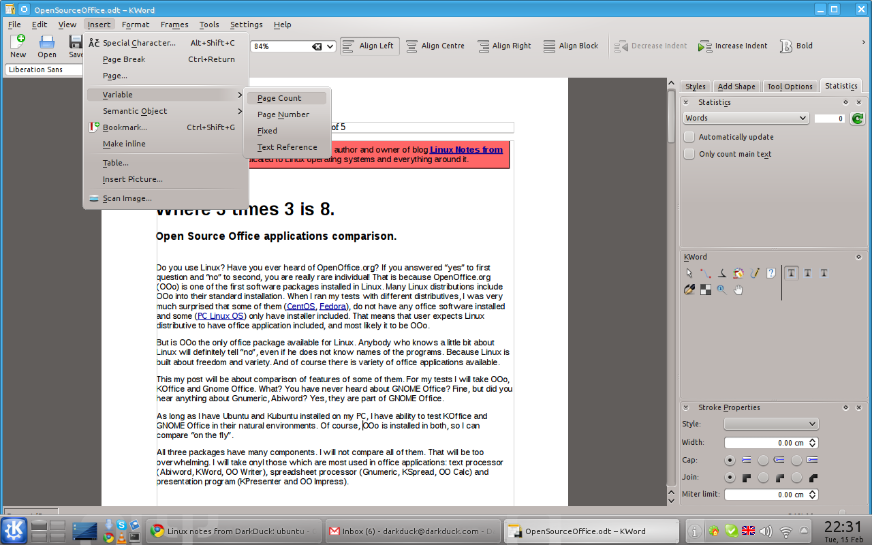The image size is (872, 545).
Task: Enable Only count main text checkbox
Action: click(689, 154)
